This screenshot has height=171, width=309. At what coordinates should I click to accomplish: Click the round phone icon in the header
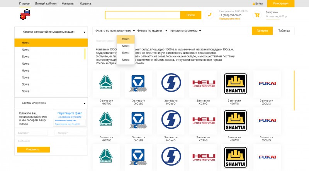coord(209,15)
